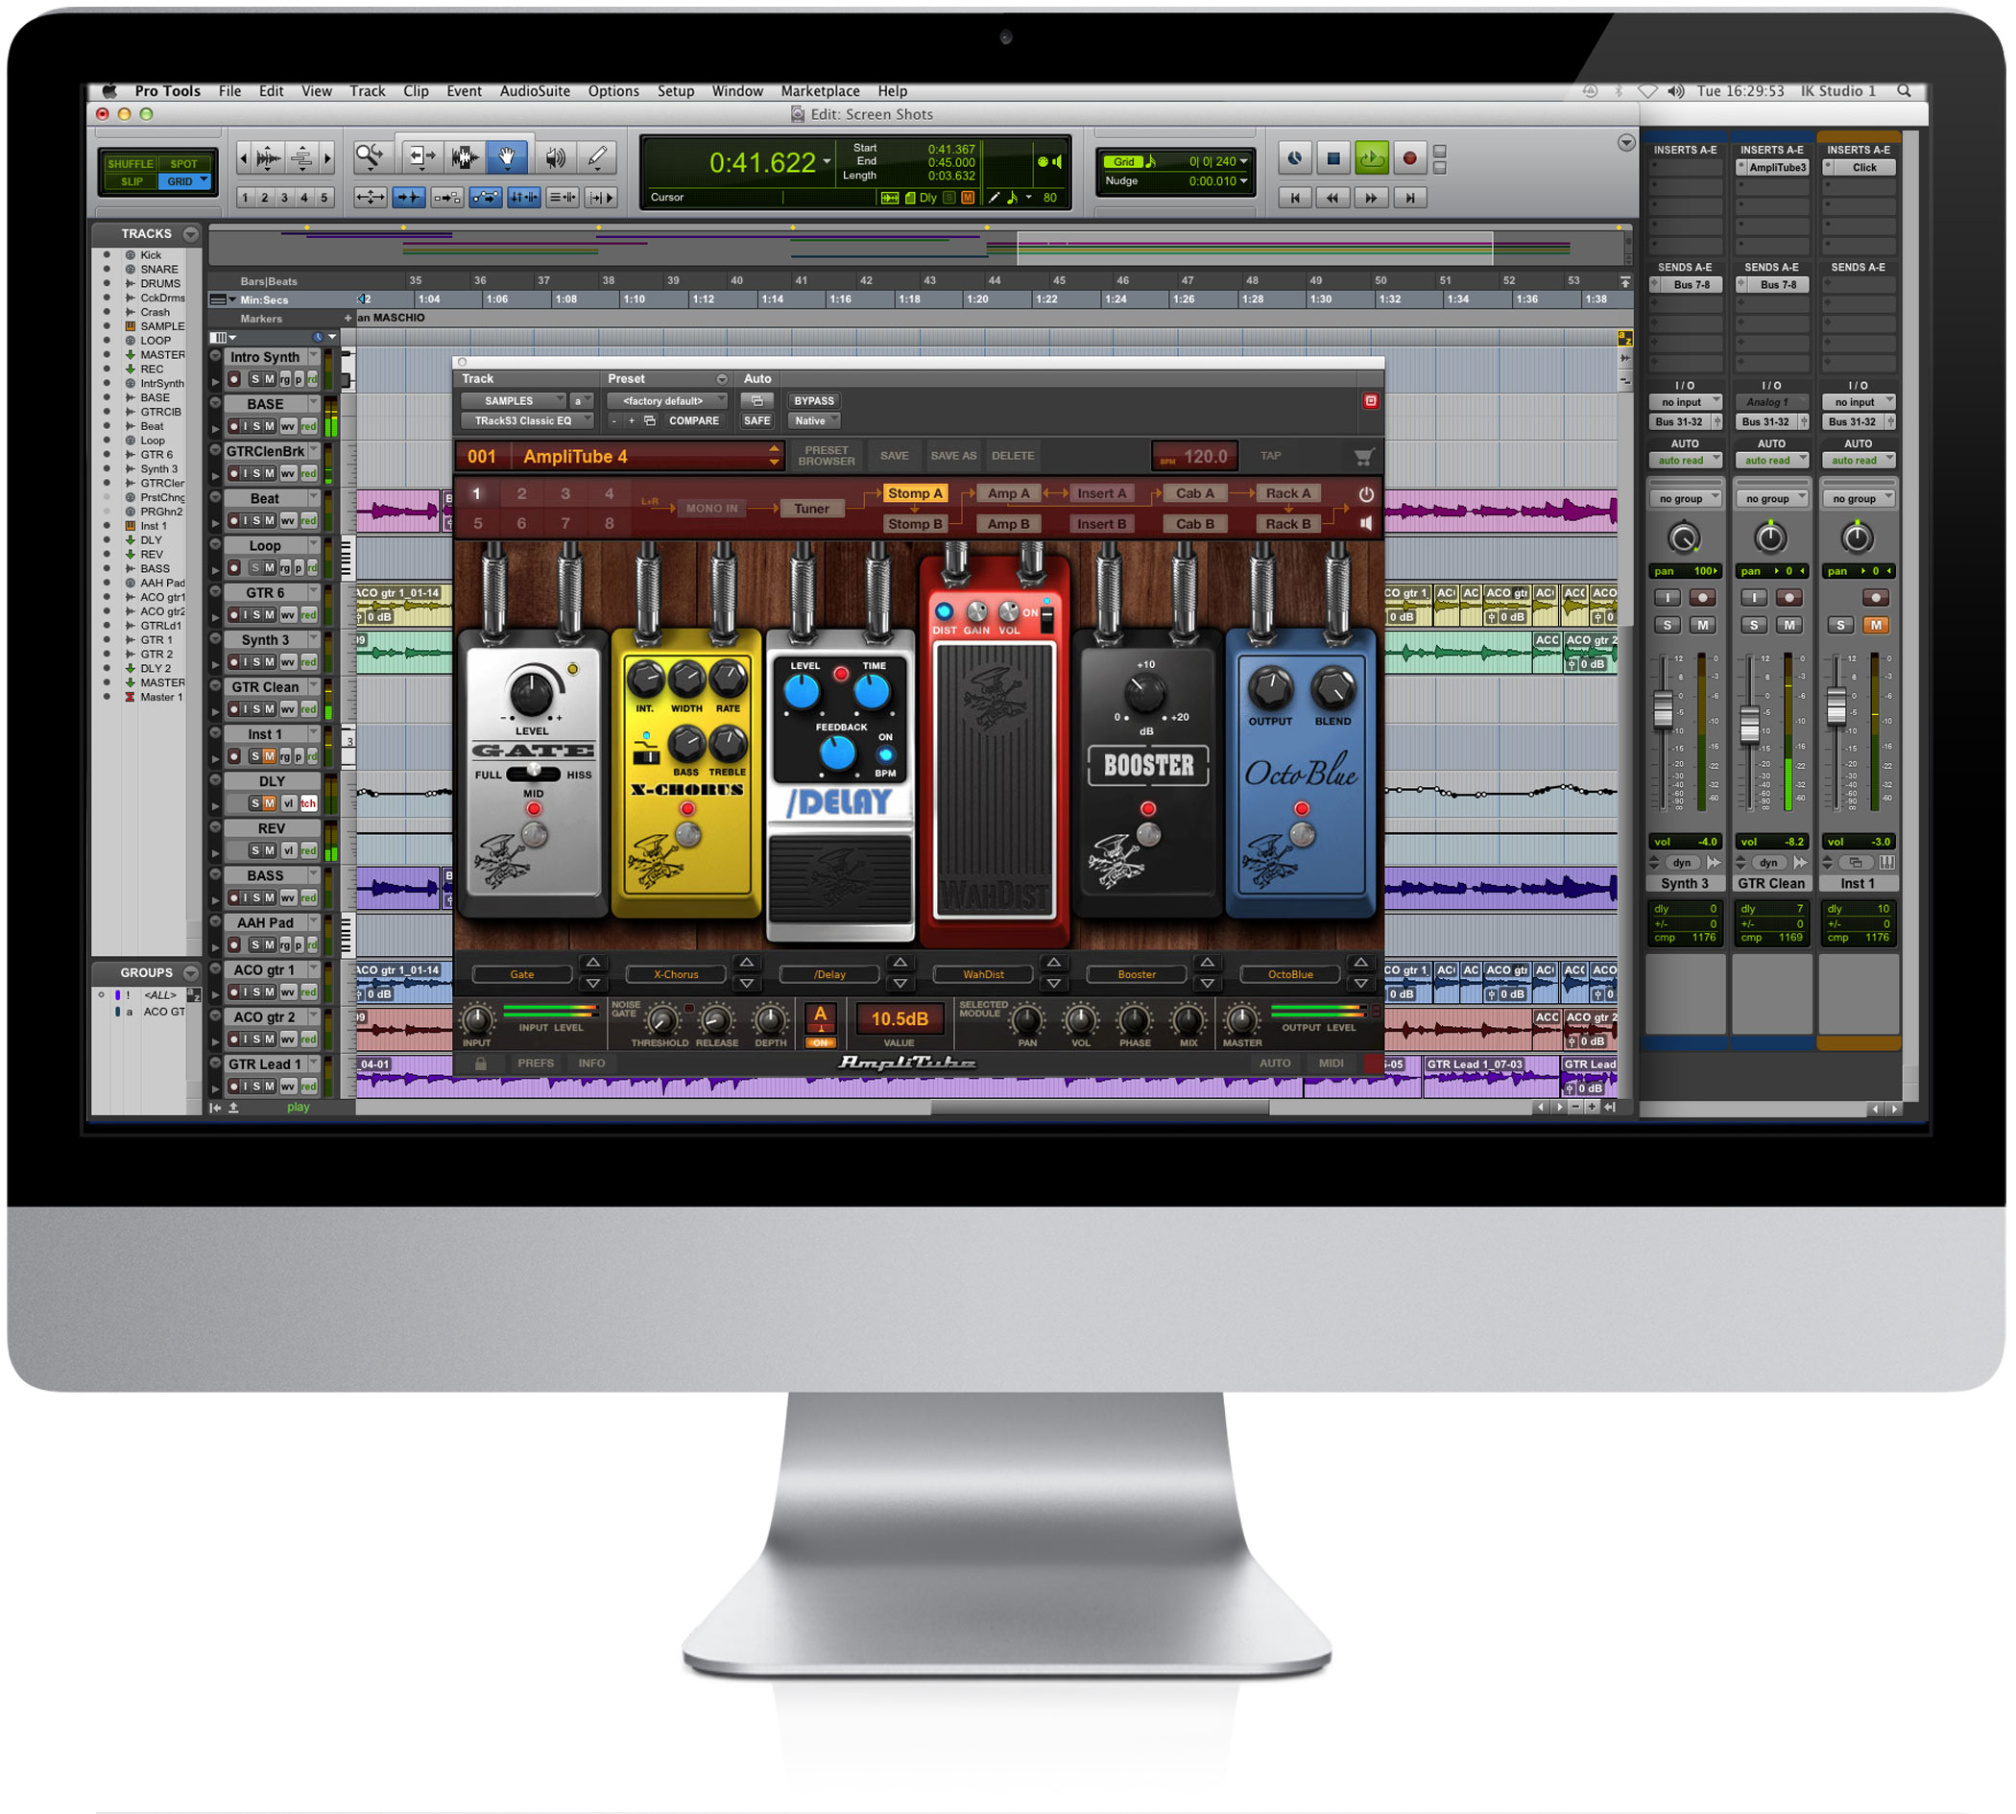
Task: Enable SHUFFLE edit mode
Action: click(x=131, y=163)
